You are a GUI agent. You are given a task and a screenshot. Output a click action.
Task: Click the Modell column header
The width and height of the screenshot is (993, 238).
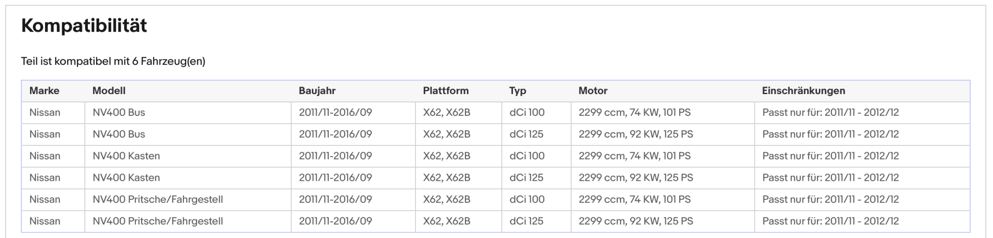click(x=109, y=91)
